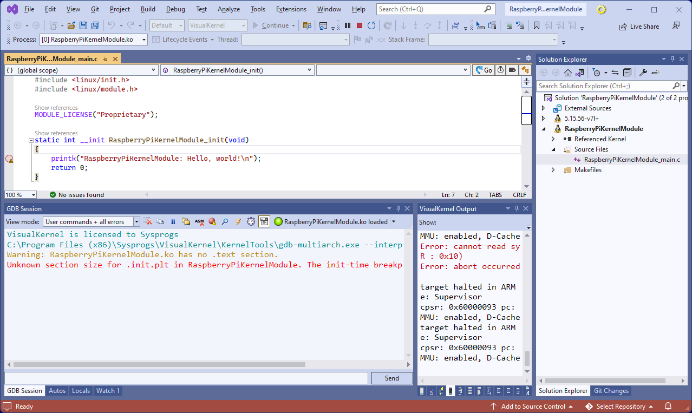This screenshot has width=692, height=413.
Task: Click the Home icon in Solution Explorer
Action: pos(568,73)
